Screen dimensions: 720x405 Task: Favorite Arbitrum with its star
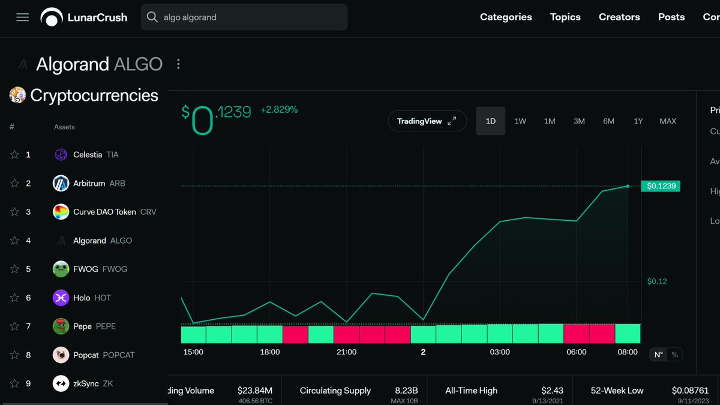(14, 184)
